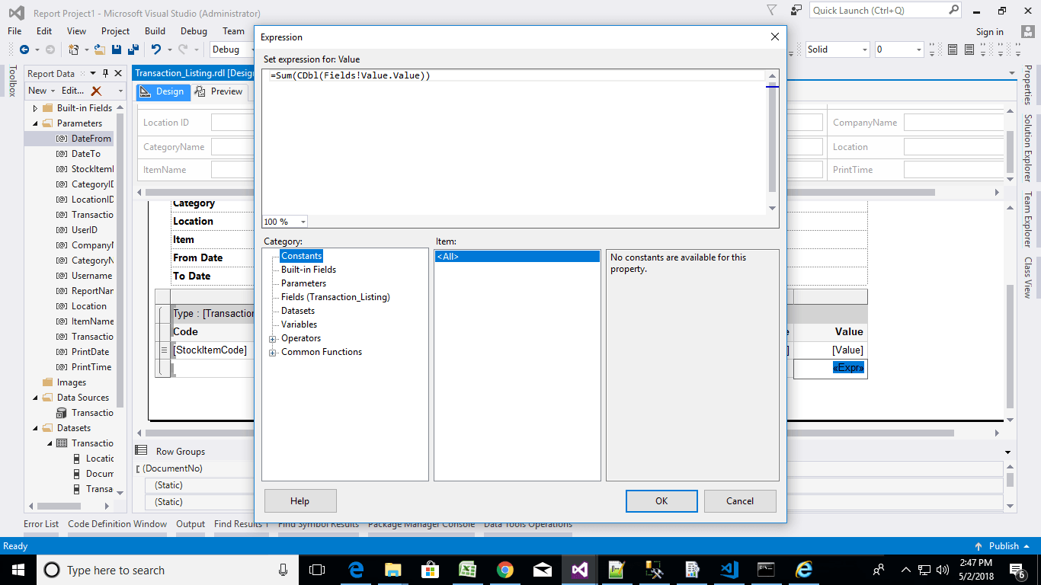Open Visual Studio Code taskbar icon
The height and width of the screenshot is (585, 1041).
[729, 570]
